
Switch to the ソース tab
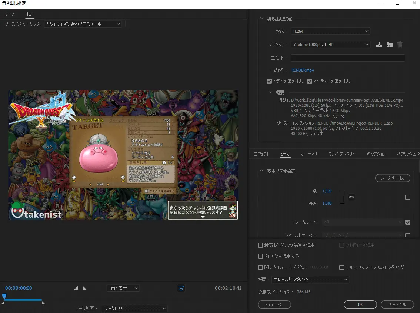coord(9,14)
